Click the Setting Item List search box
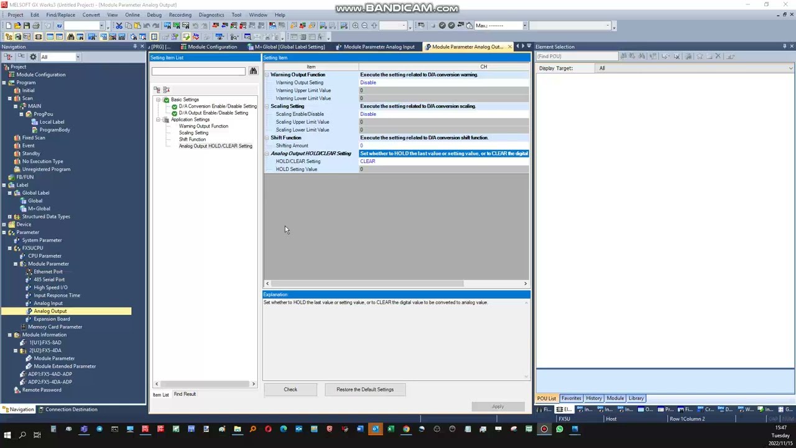796x448 pixels. [x=199, y=72]
